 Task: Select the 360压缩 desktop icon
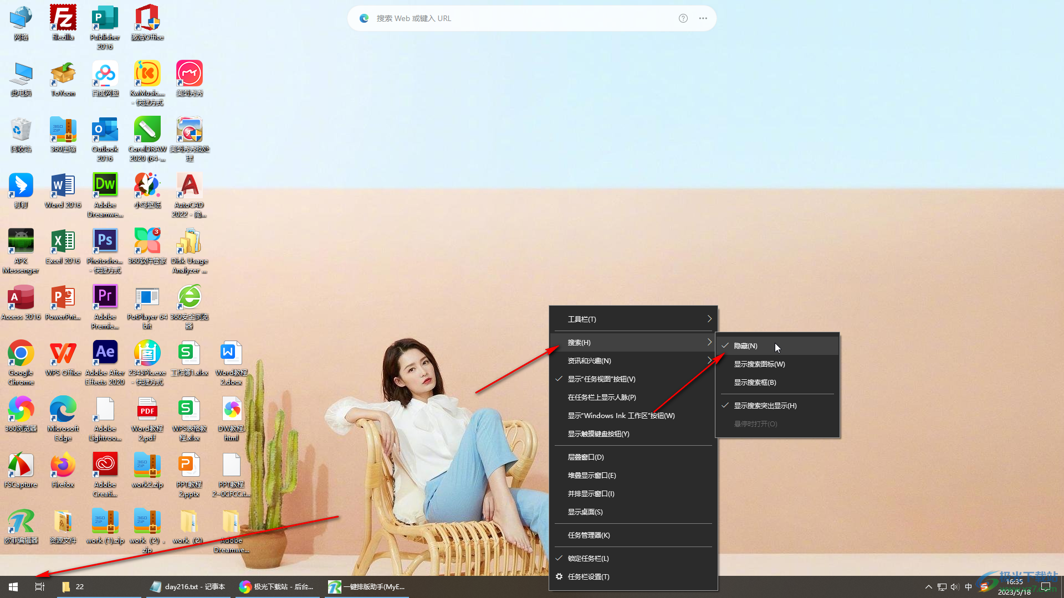click(63, 135)
